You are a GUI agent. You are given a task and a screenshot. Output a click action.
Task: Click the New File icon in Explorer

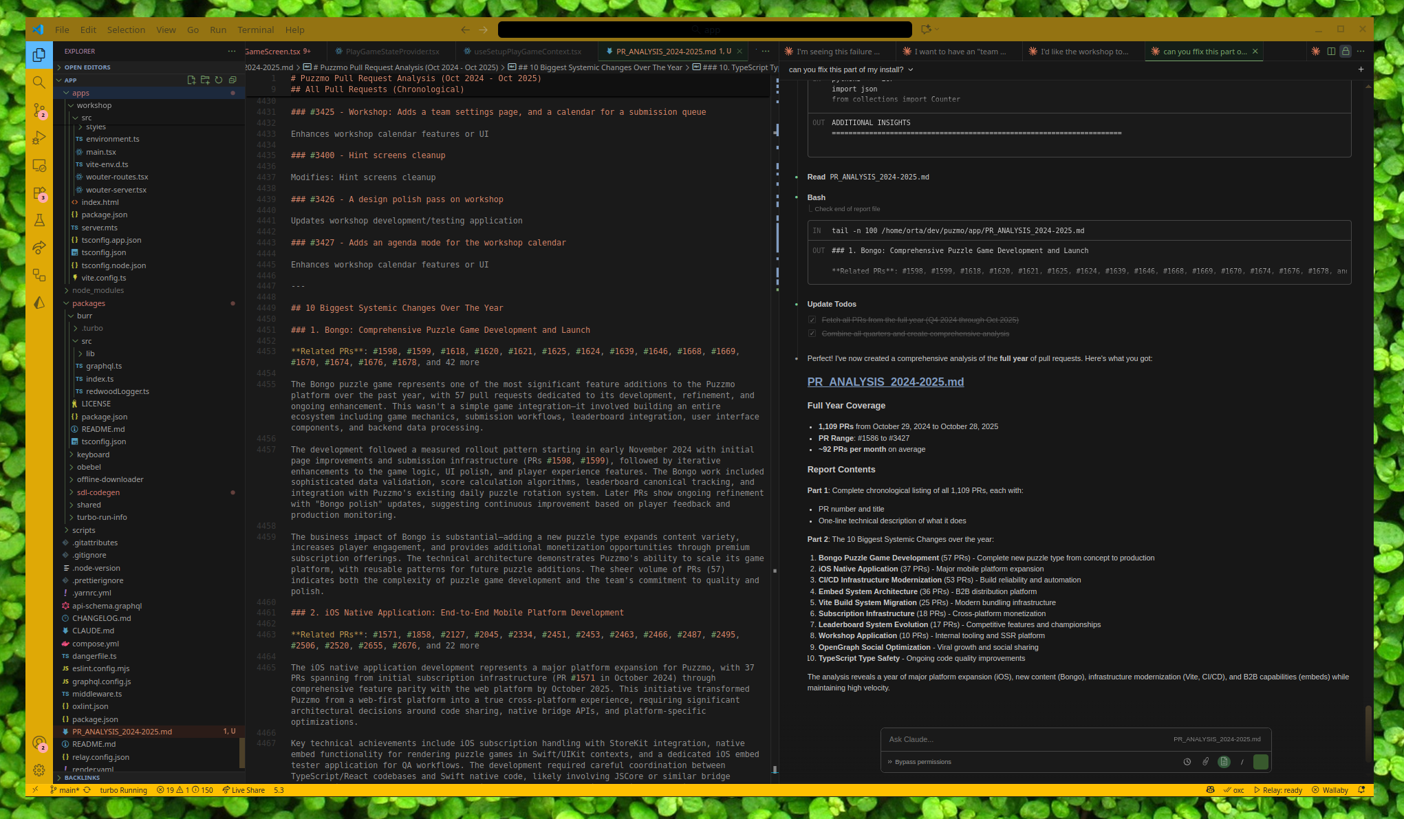pyautogui.click(x=191, y=80)
